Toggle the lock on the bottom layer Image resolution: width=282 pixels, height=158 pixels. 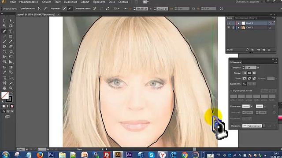233,28
